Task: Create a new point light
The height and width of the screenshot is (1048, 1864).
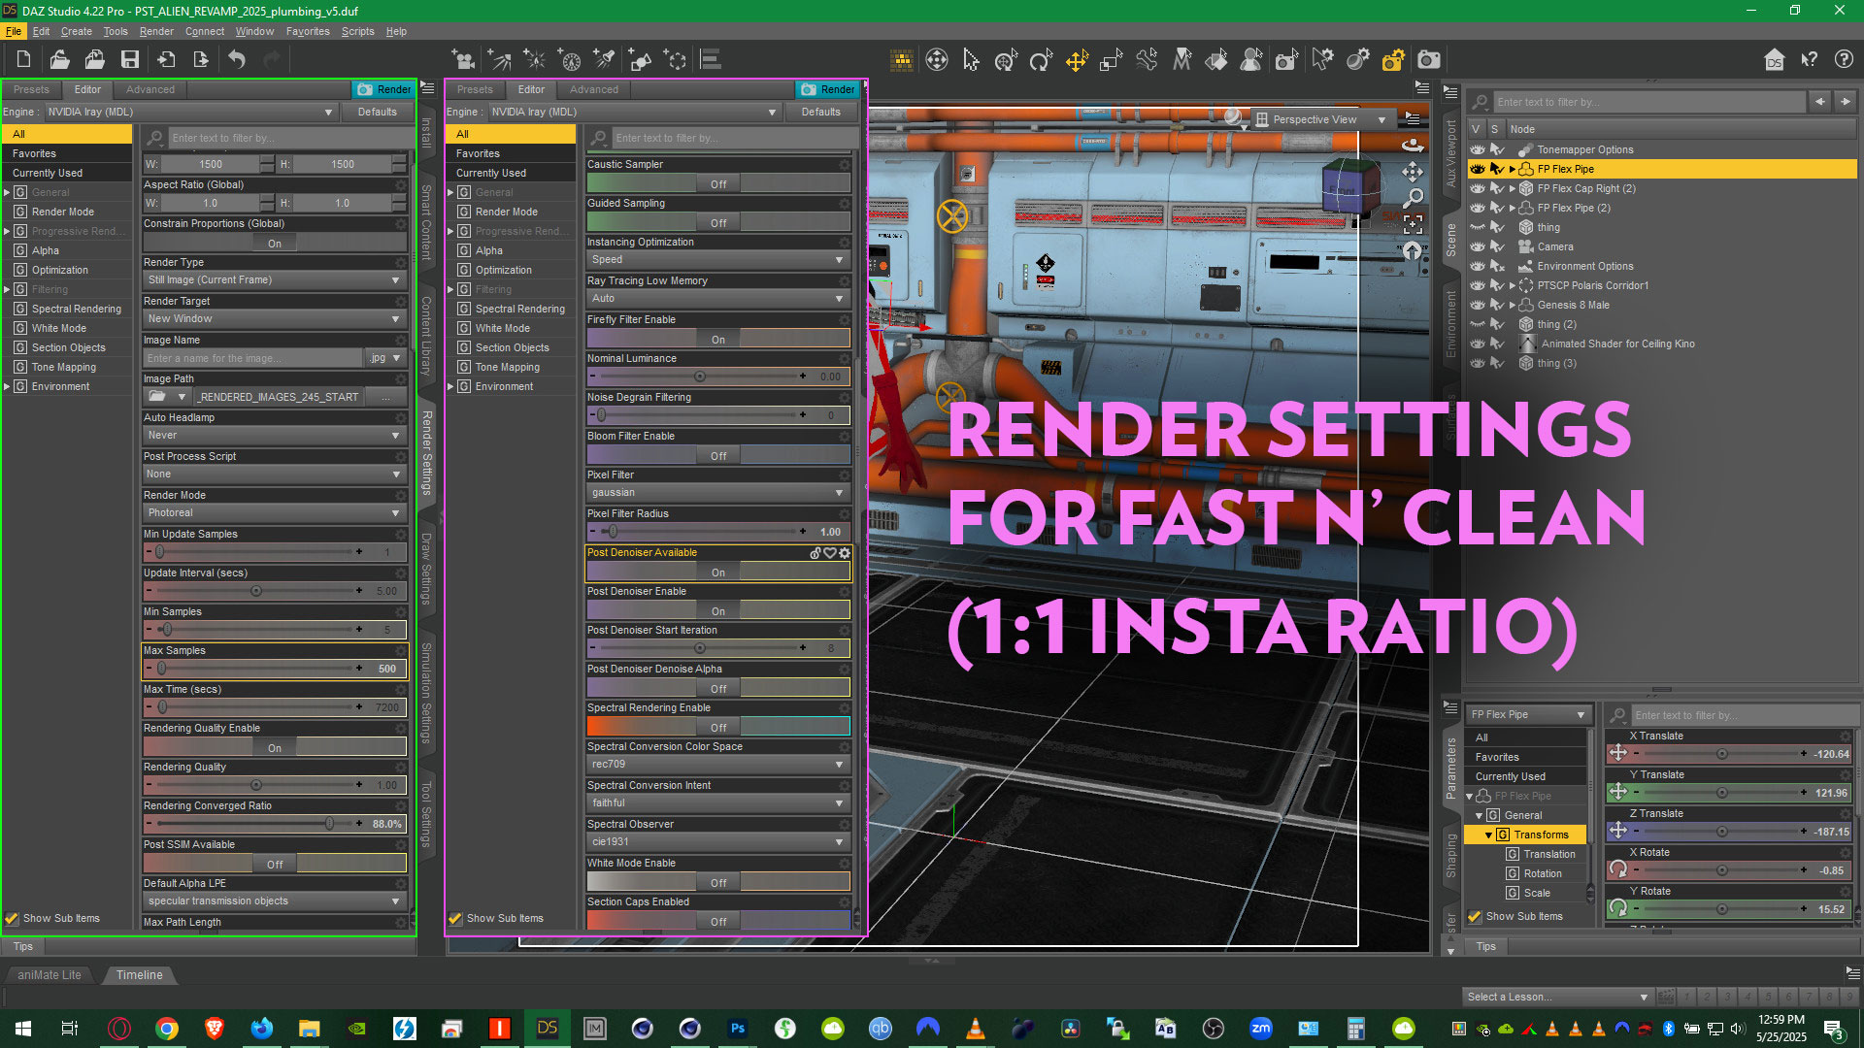Action: coord(535,60)
